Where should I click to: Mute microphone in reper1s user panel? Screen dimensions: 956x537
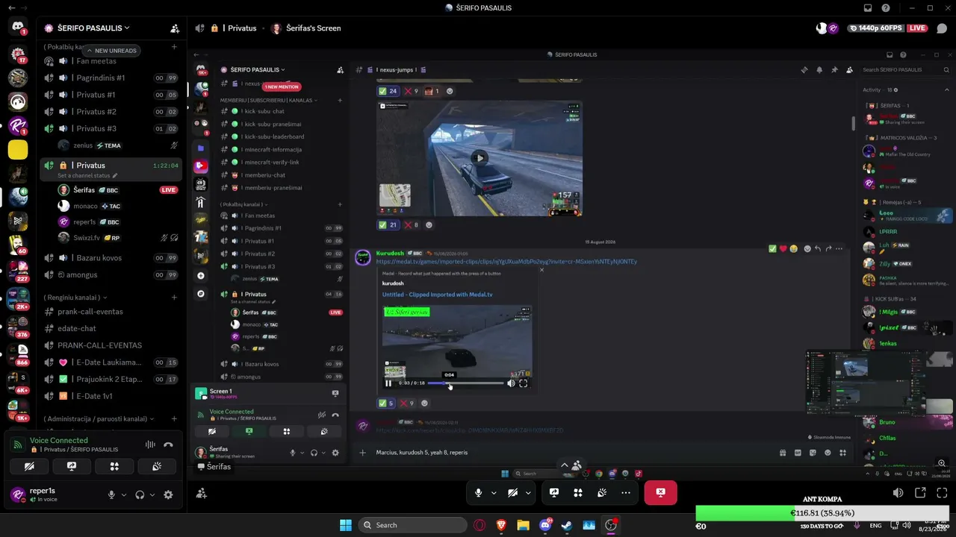[111, 494]
